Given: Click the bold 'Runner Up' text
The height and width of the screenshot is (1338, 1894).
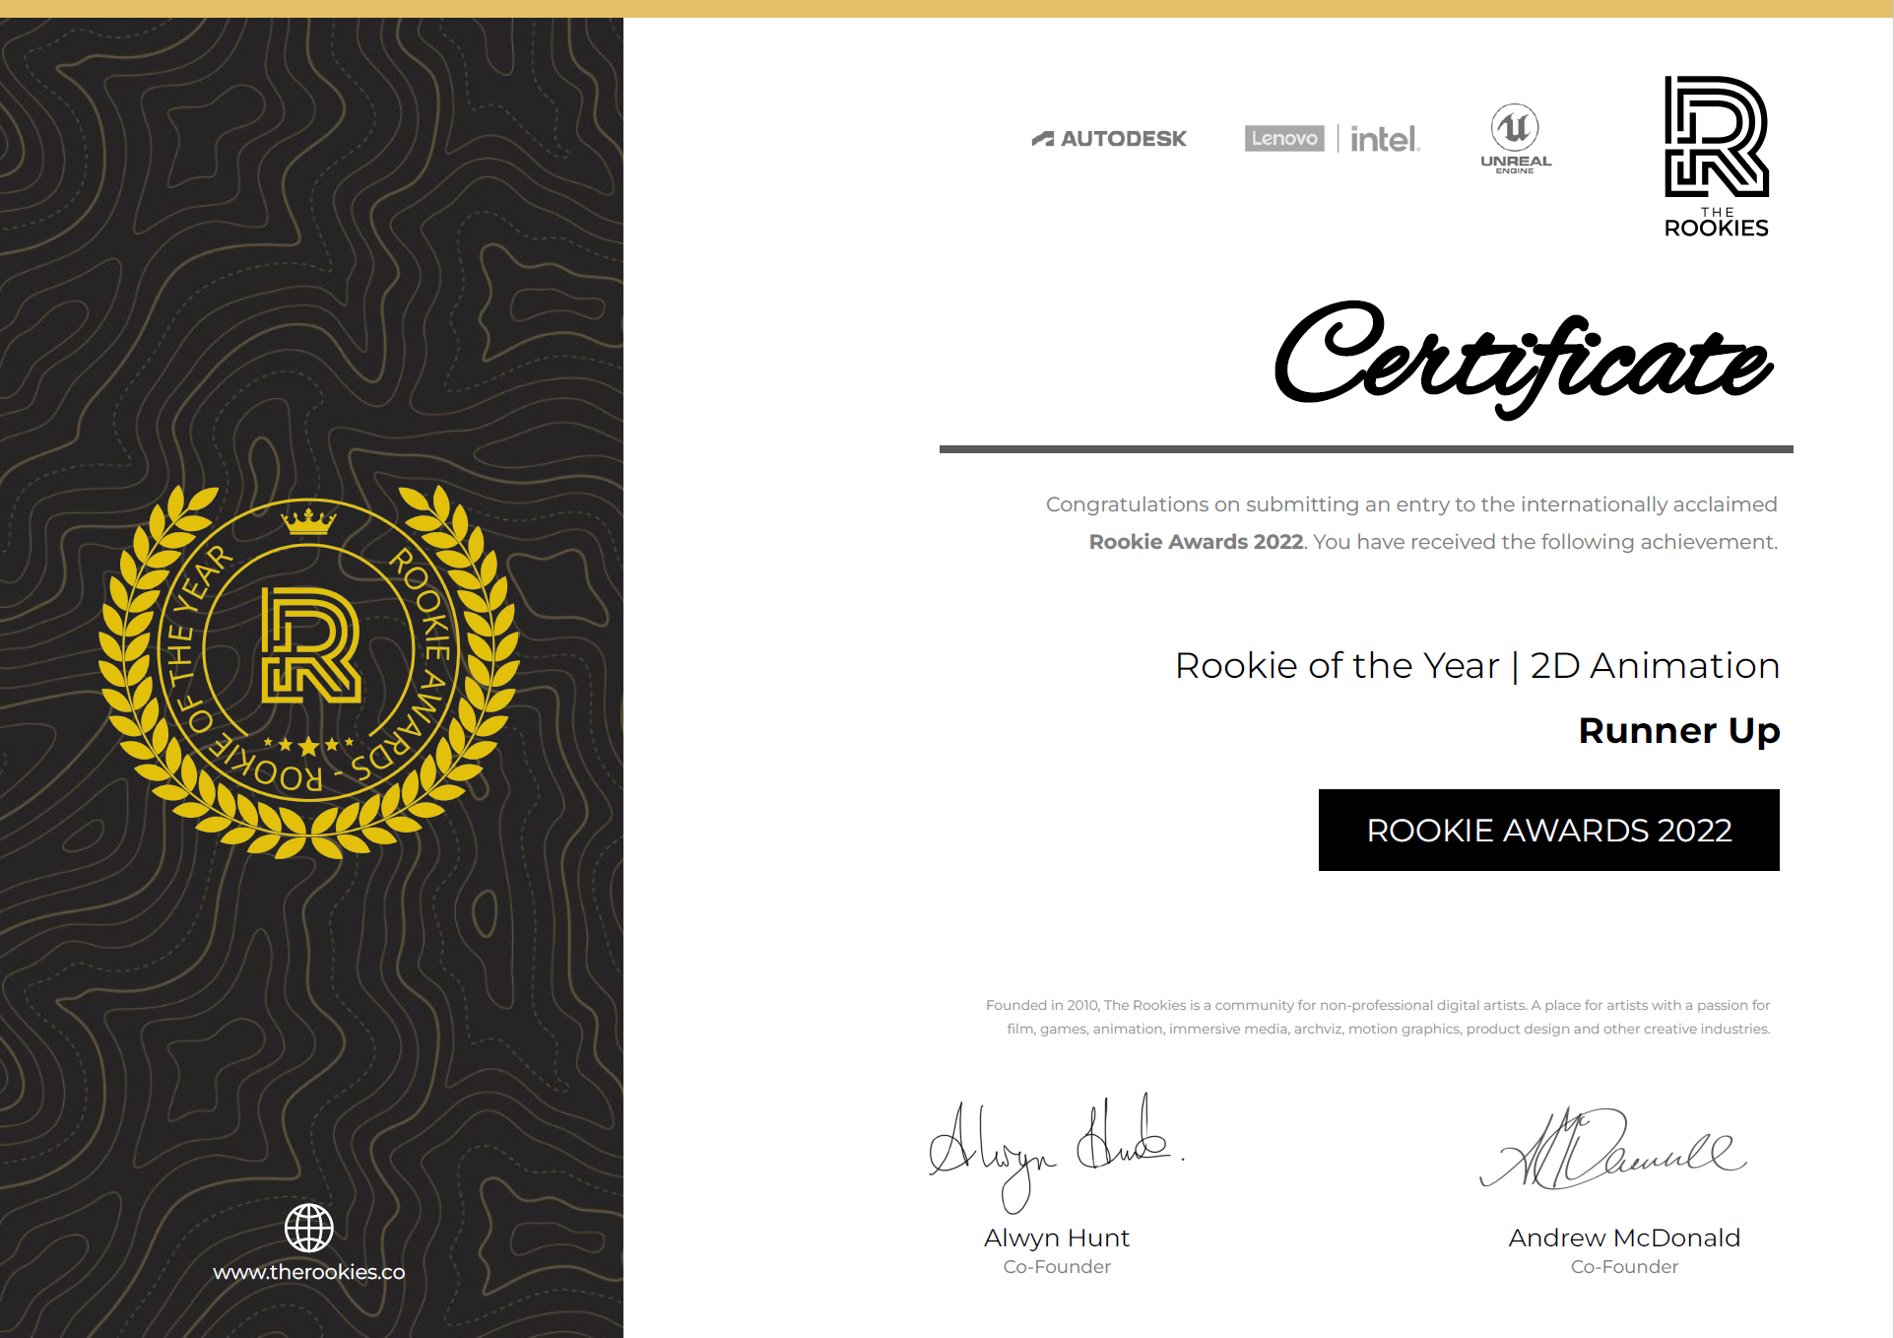Looking at the screenshot, I should (x=1679, y=731).
